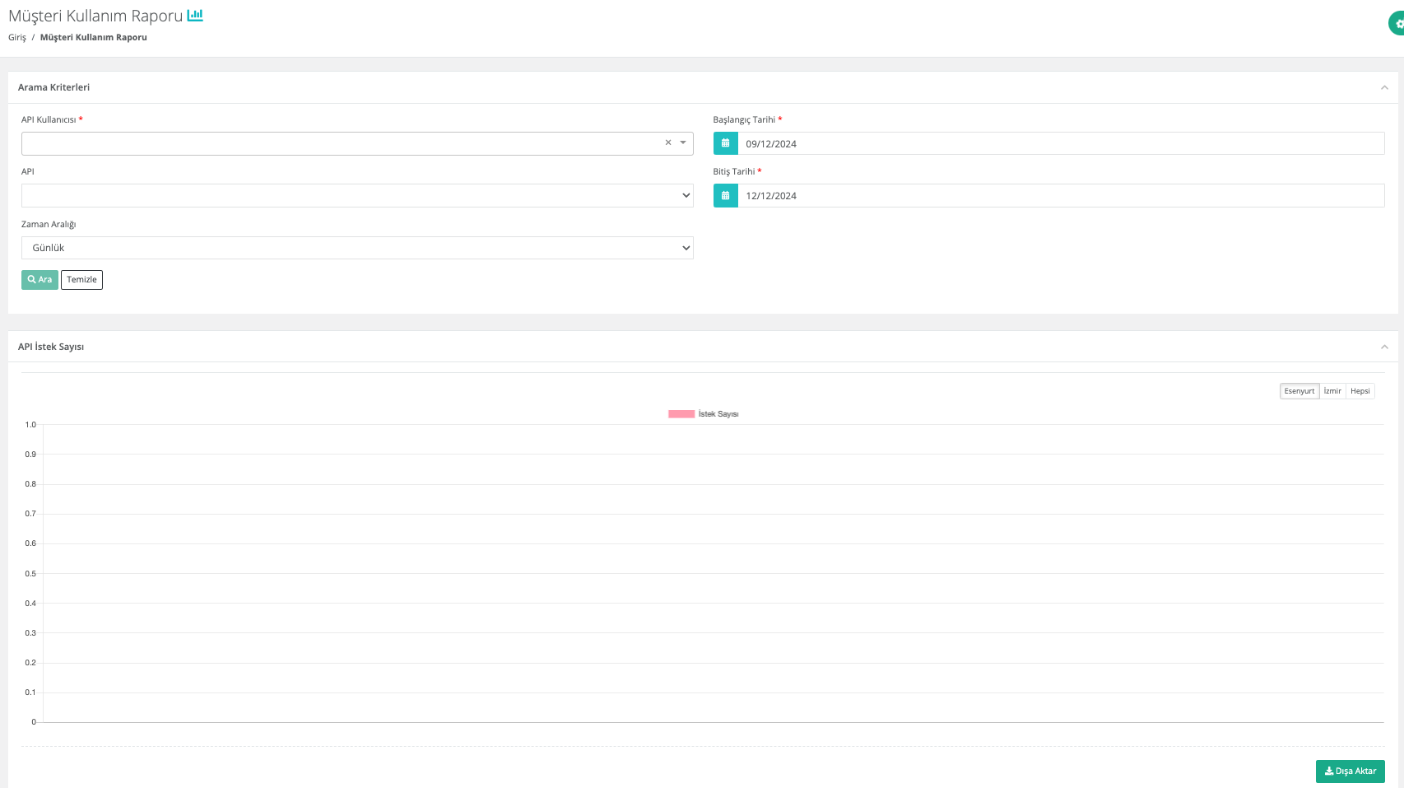Toggle the İstek Sayısı legend swatch
Viewport: 1404px width, 788px height.
pos(681,414)
